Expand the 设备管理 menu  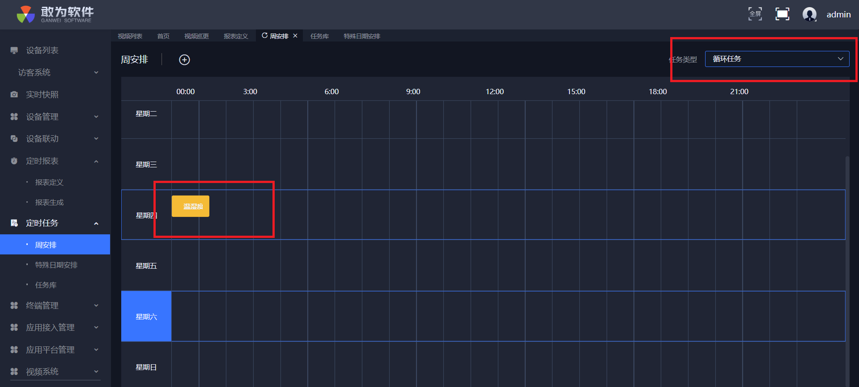(55, 117)
